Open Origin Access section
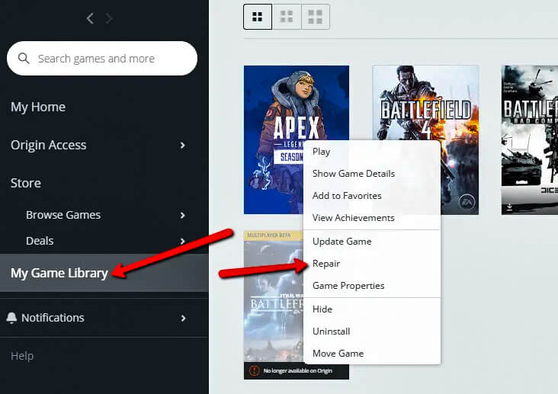 [x=48, y=145]
